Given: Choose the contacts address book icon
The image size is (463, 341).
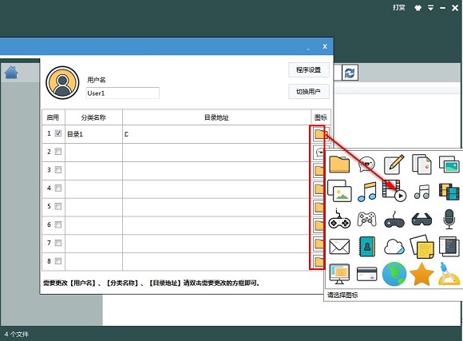Looking at the screenshot, I should 366,247.
